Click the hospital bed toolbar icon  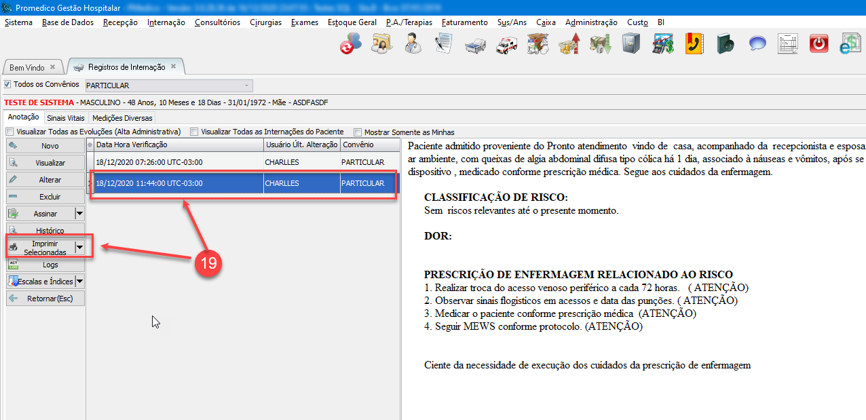point(474,44)
